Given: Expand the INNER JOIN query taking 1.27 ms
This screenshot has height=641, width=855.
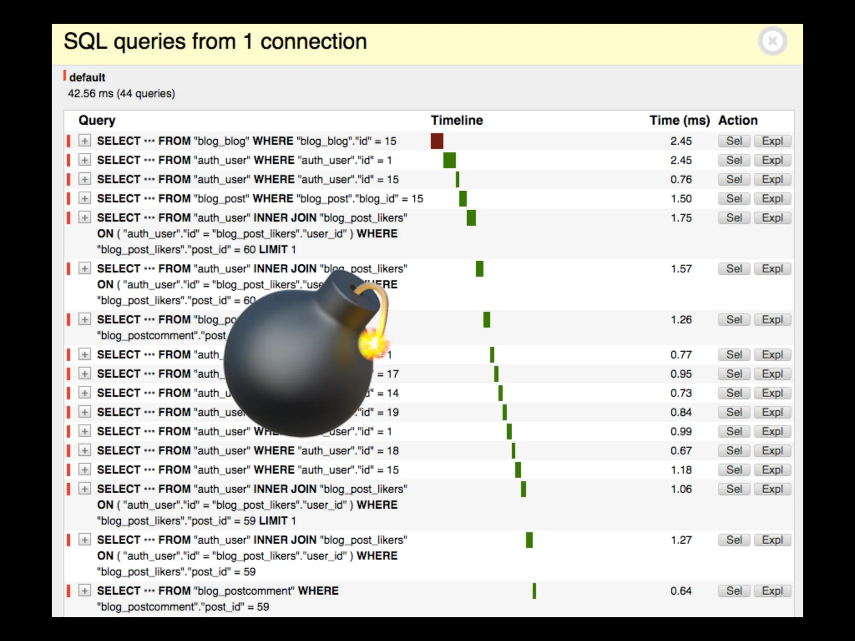Looking at the screenshot, I should point(85,540).
